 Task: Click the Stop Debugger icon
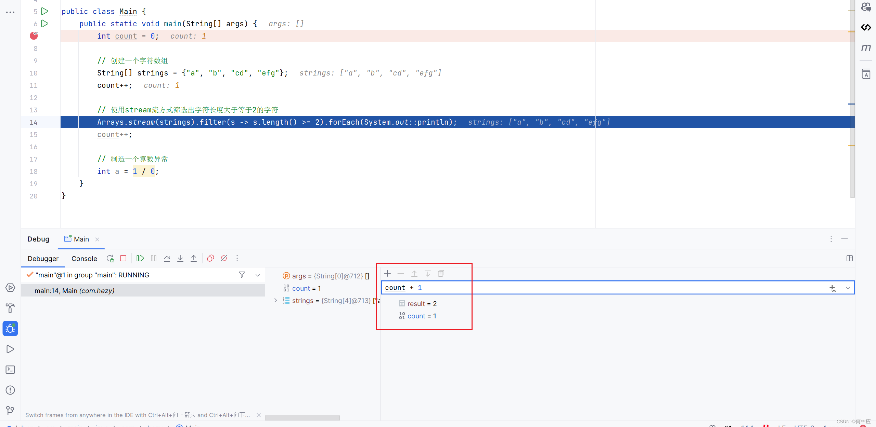(124, 258)
